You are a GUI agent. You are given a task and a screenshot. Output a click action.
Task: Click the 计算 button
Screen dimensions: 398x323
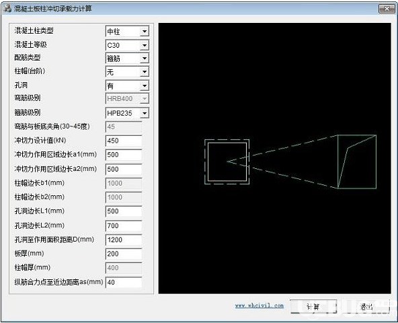click(313, 306)
